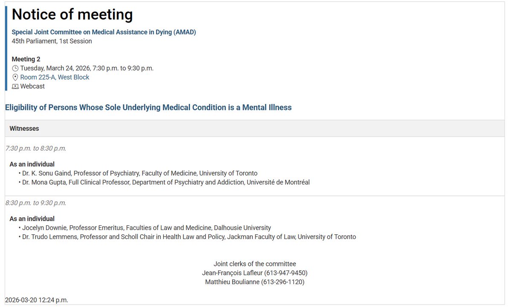The width and height of the screenshot is (511, 308).
Task: Click the Meeting 2 label
Action: [x=26, y=59]
